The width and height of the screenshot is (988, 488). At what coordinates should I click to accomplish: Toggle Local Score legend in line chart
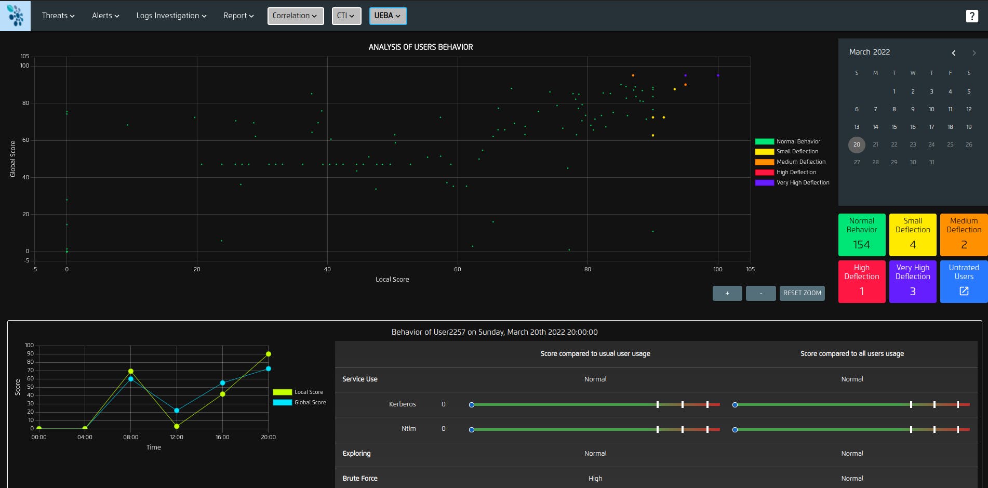[x=298, y=392]
